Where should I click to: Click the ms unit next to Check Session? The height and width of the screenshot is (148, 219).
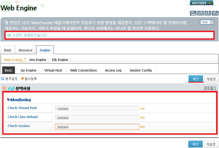[x=142, y=127]
